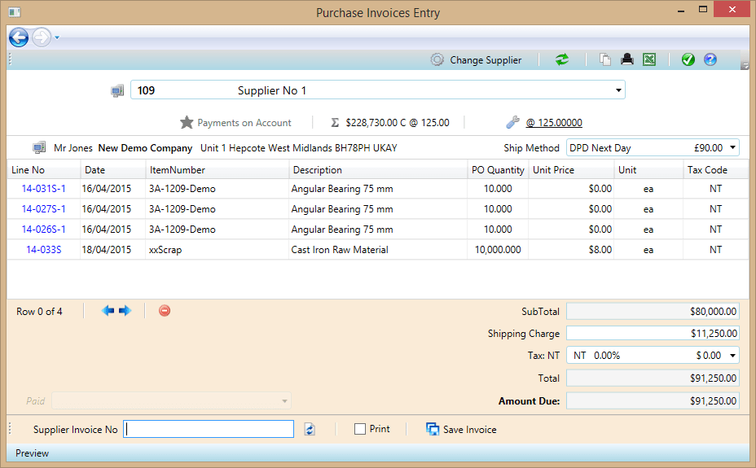This screenshot has width=756, height=468.
Task: Click the $8.00 unit price cell
Action: click(571, 249)
